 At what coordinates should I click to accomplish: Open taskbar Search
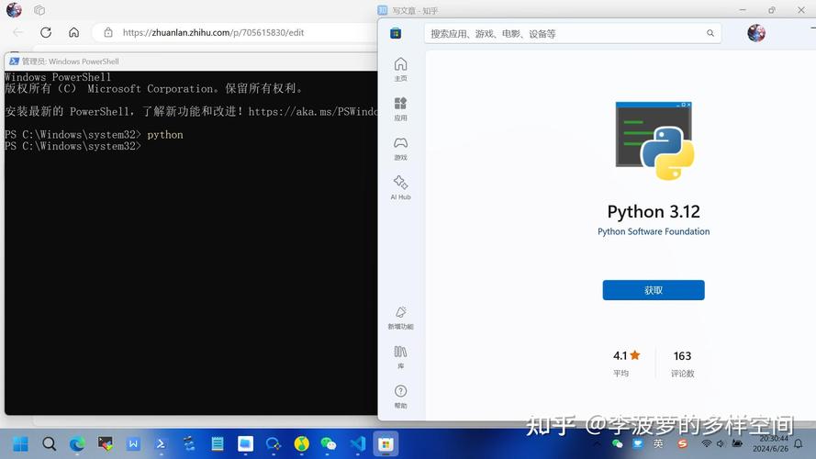(50, 444)
